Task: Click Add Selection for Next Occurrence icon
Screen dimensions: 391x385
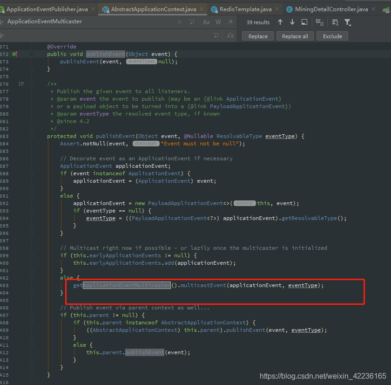Action: coord(335,22)
